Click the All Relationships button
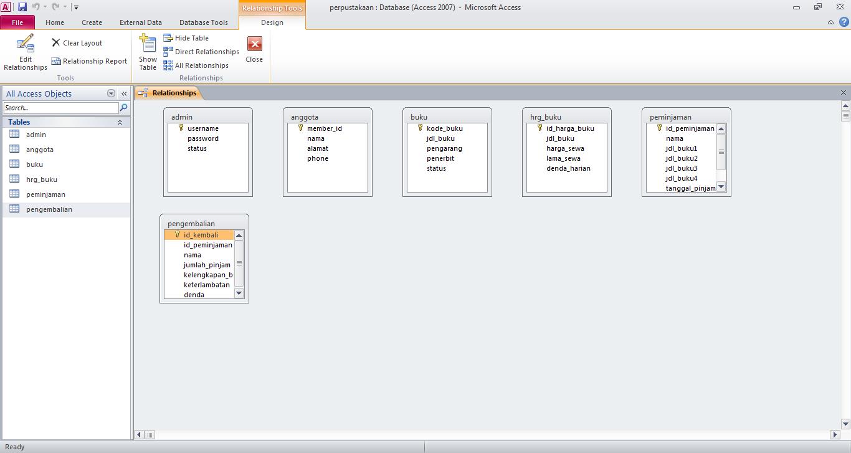 [x=196, y=65]
